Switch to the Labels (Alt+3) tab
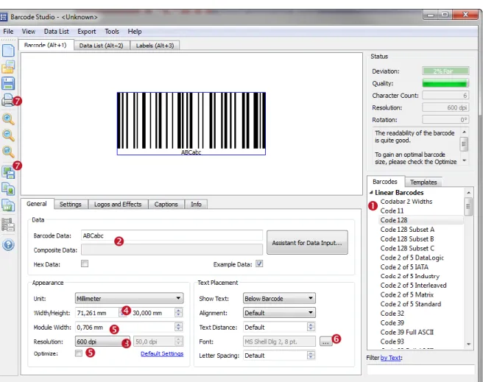Viewport: 483px width, 382px height. point(155,46)
